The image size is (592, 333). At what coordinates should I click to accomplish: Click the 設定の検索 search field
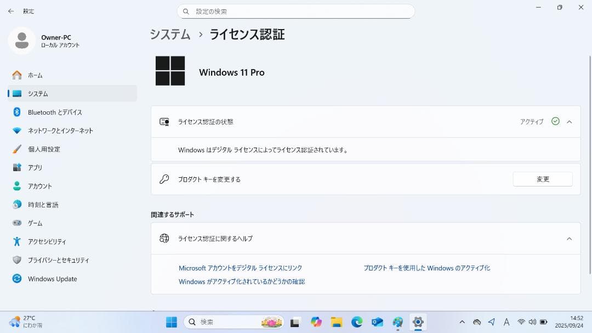pyautogui.click(x=296, y=11)
